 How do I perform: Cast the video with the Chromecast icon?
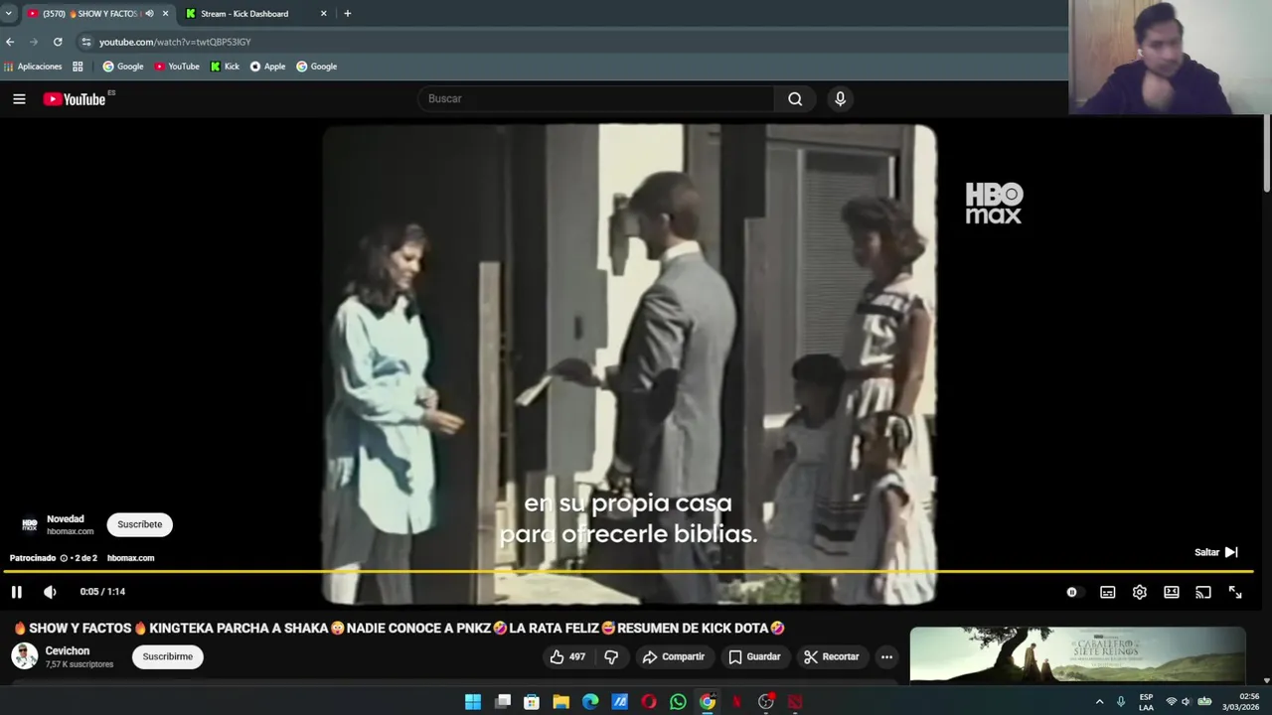click(1203, 592)
